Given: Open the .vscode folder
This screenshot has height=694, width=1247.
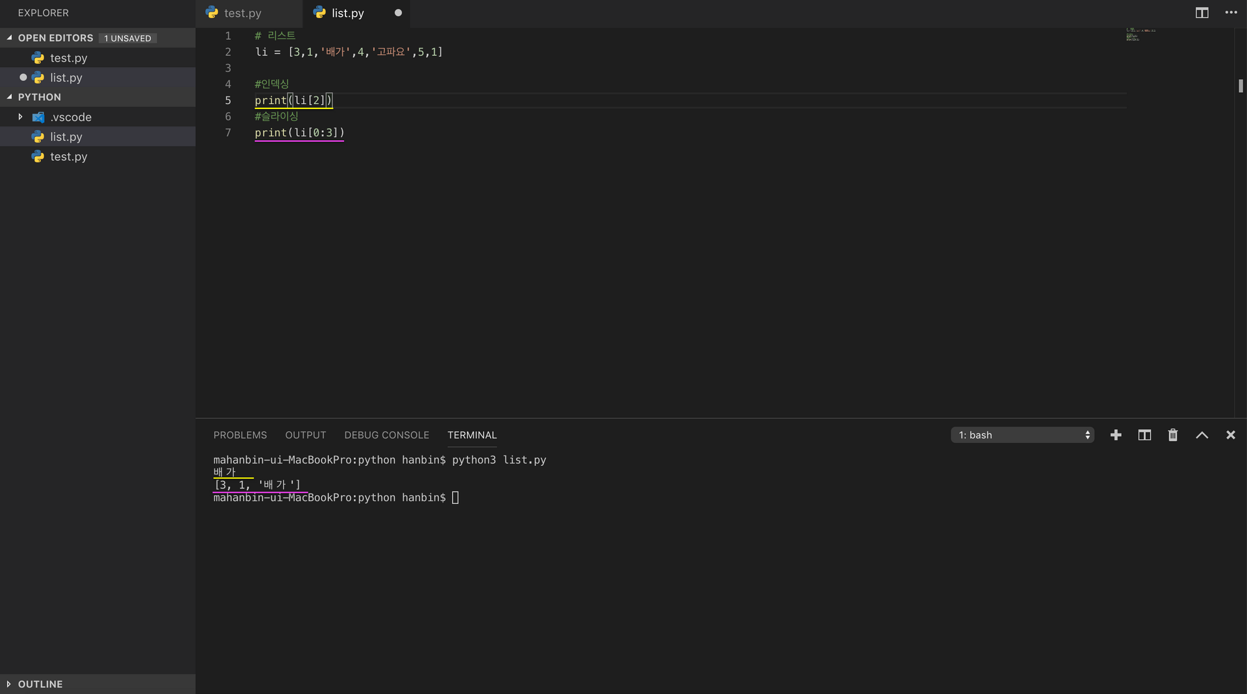Looking at the screenshot, I should point(70,117).
